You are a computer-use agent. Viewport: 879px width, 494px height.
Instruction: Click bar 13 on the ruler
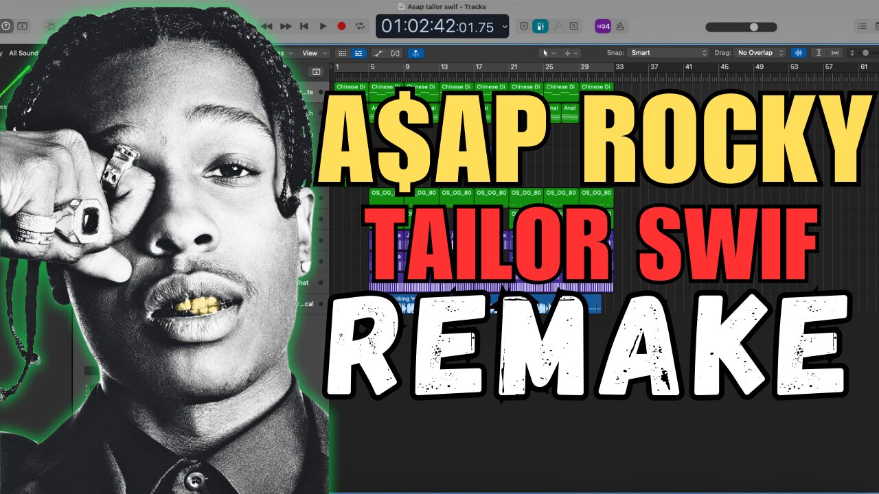pos(444,67)
